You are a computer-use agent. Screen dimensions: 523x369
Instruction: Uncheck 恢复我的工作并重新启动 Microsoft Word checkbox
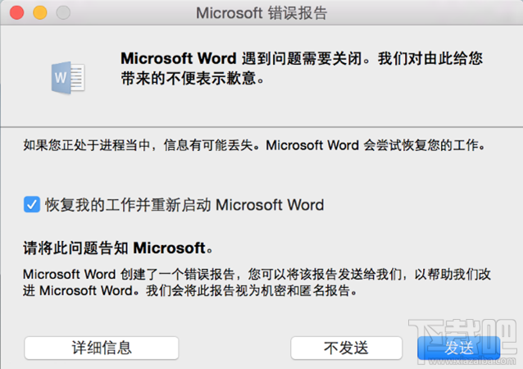tap(32, 204)
